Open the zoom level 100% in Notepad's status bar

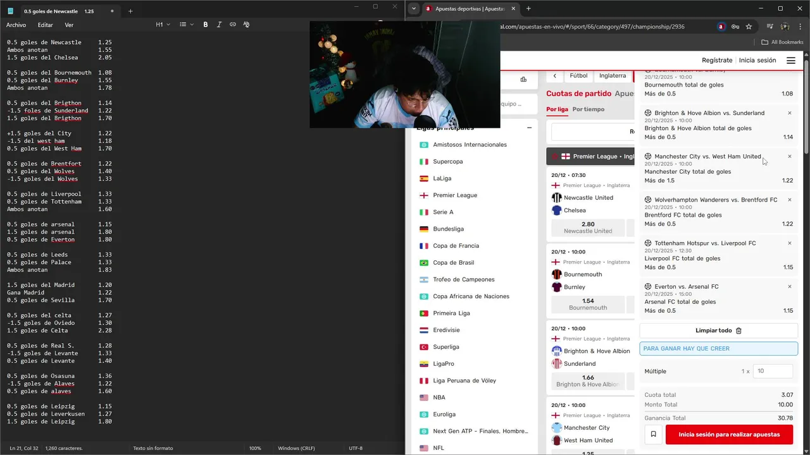point(255,448)
